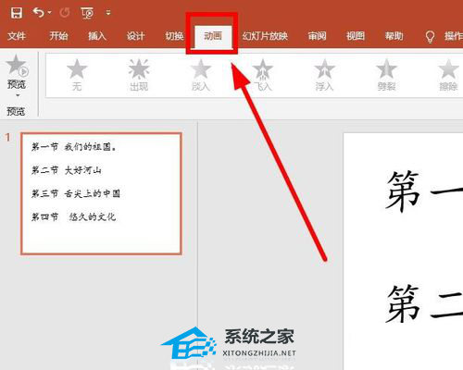
Task: Click the 第二 text line on the slide canvas
Action: tap(424, 303)
